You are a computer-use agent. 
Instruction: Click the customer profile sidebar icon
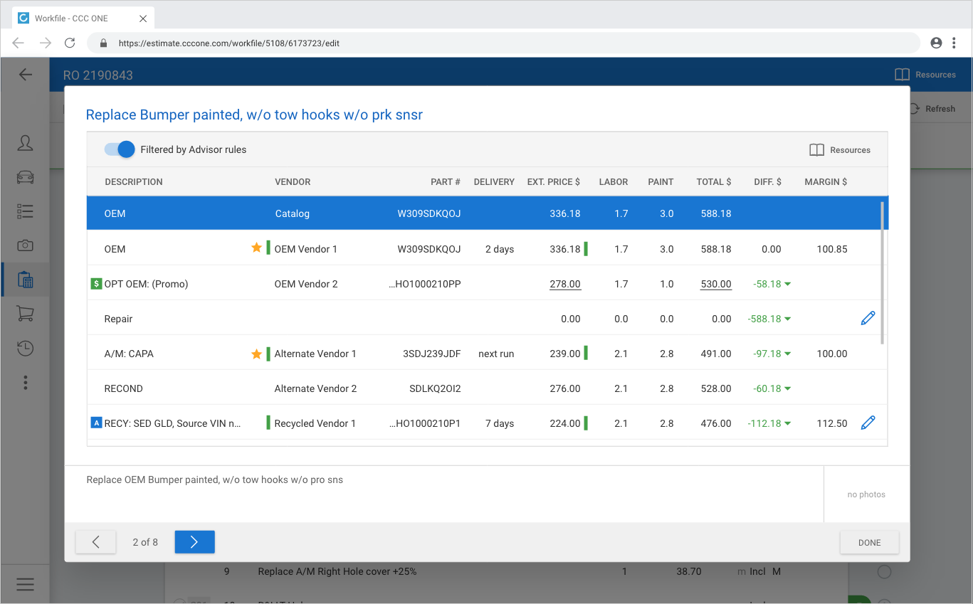[25, 143]
